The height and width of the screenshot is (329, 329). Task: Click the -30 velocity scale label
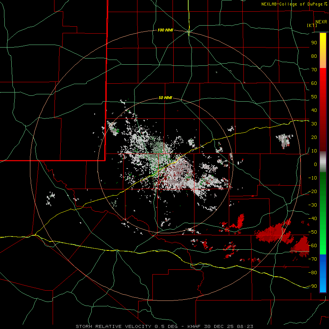pos(313,205)
